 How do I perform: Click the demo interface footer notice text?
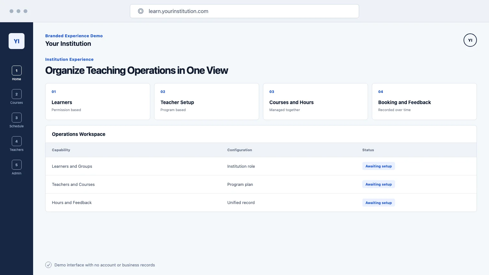[105, 265]
